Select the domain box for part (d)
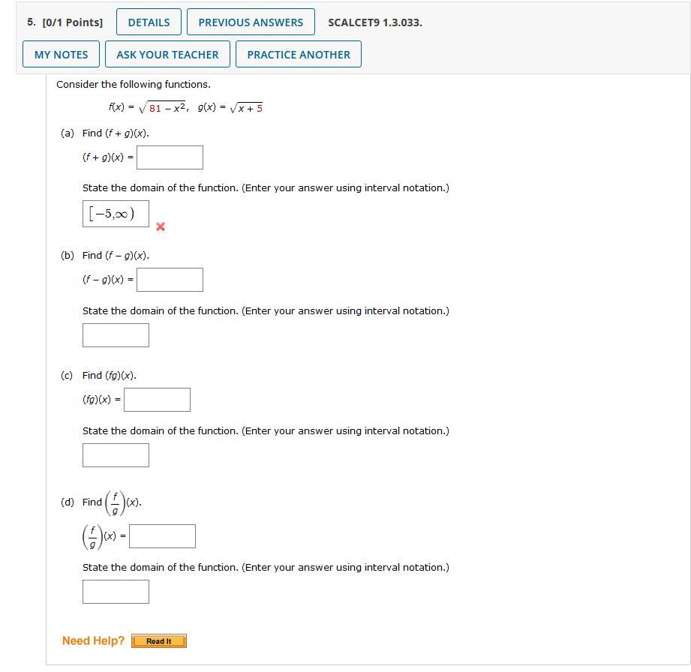The height and width of the screenshot is (672, 691). click(x=116, y=591)
